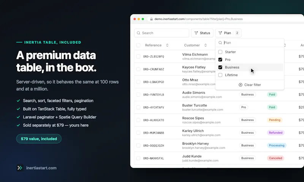
Task: Choose the Business option label
Action: [x=232, y=67]
